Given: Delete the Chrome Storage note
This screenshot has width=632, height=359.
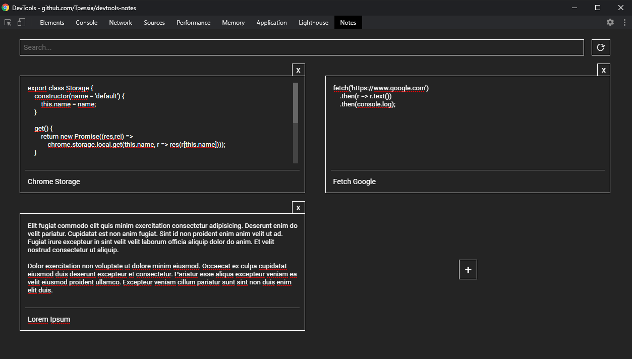Looking at the screenshot, I should click(x=299, y=70).
